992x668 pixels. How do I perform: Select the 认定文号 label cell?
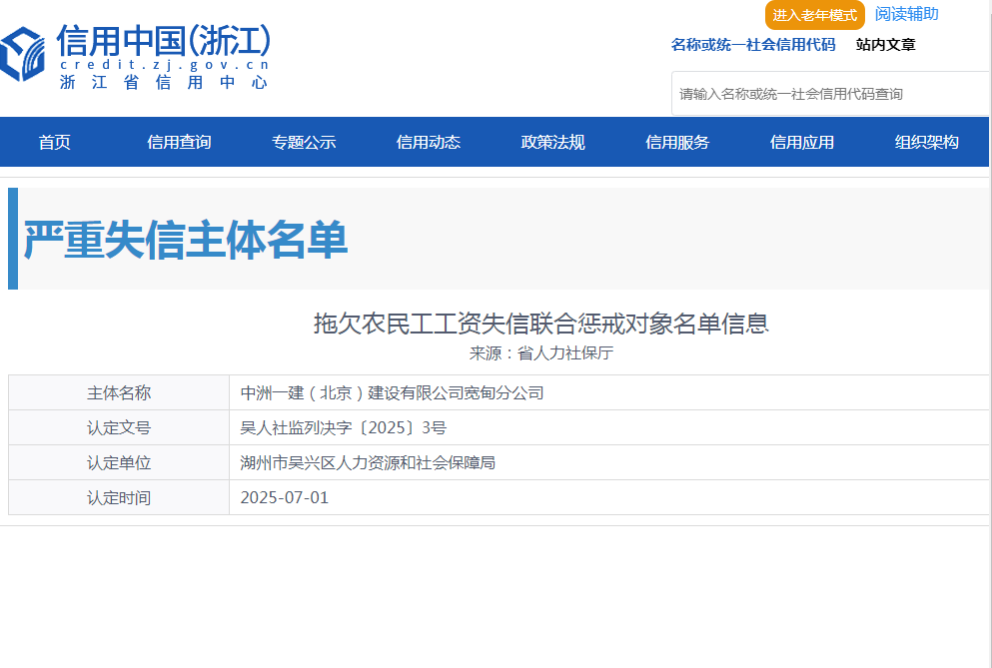(119, 427)
